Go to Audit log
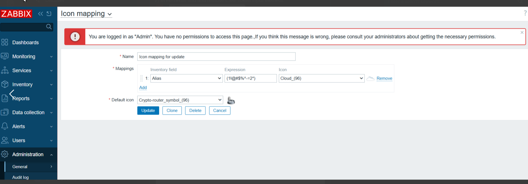 pyautogui.click(x=21, y=177)
